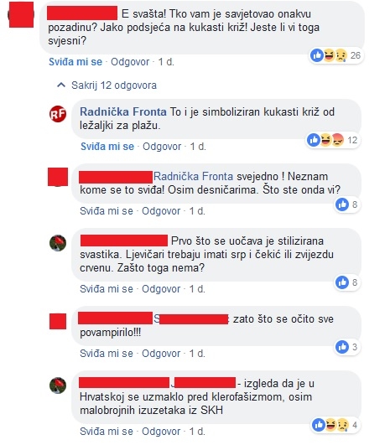Open reactions on the 'klerofašizmom' reply with 4
The height and width of the screenshot is (445, 390).
pos(335,425)
